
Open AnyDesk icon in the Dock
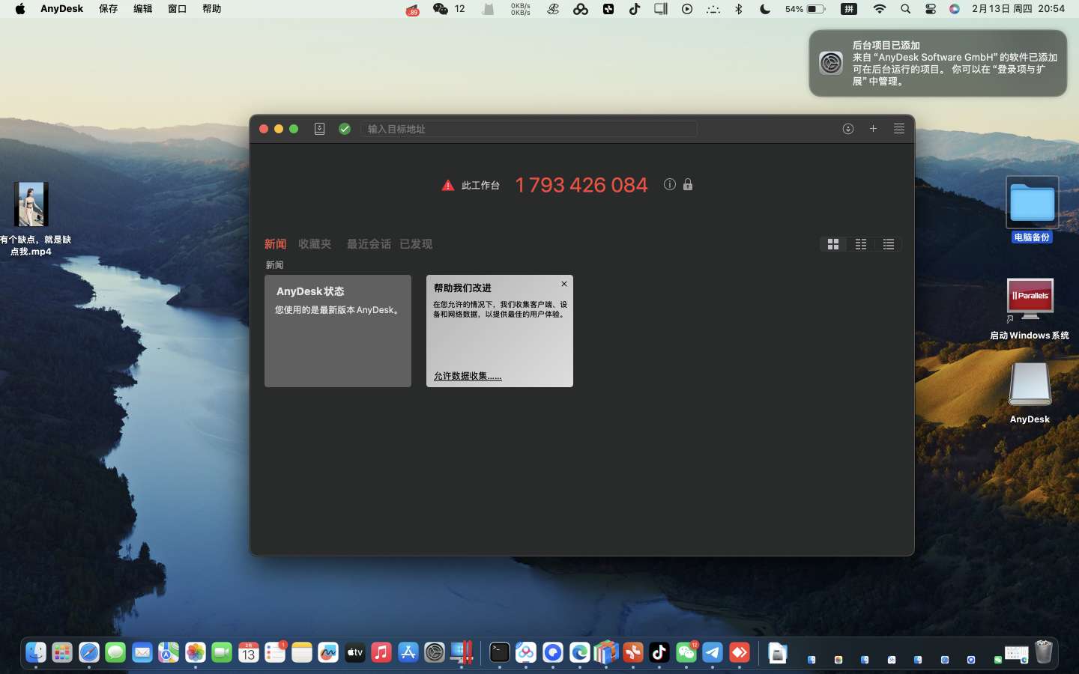pos(740,653)
